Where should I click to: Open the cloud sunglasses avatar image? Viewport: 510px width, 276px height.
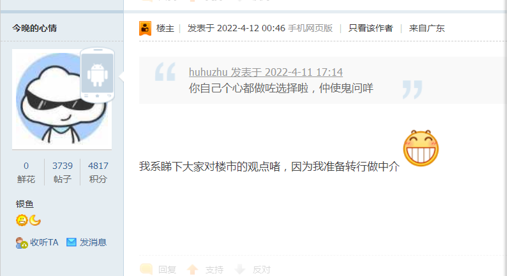[x=62, y=99]
